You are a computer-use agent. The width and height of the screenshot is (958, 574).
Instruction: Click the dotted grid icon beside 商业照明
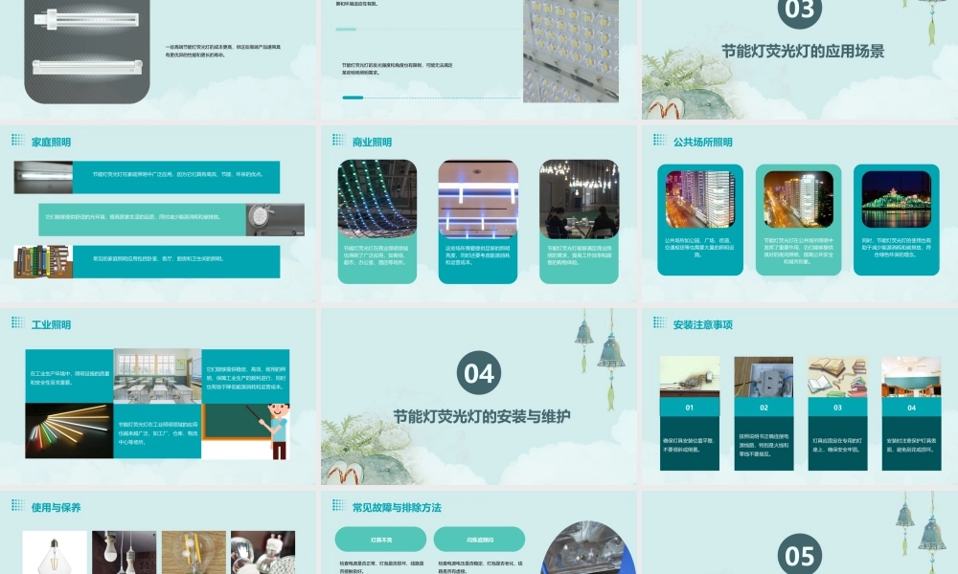coord(339,141)
